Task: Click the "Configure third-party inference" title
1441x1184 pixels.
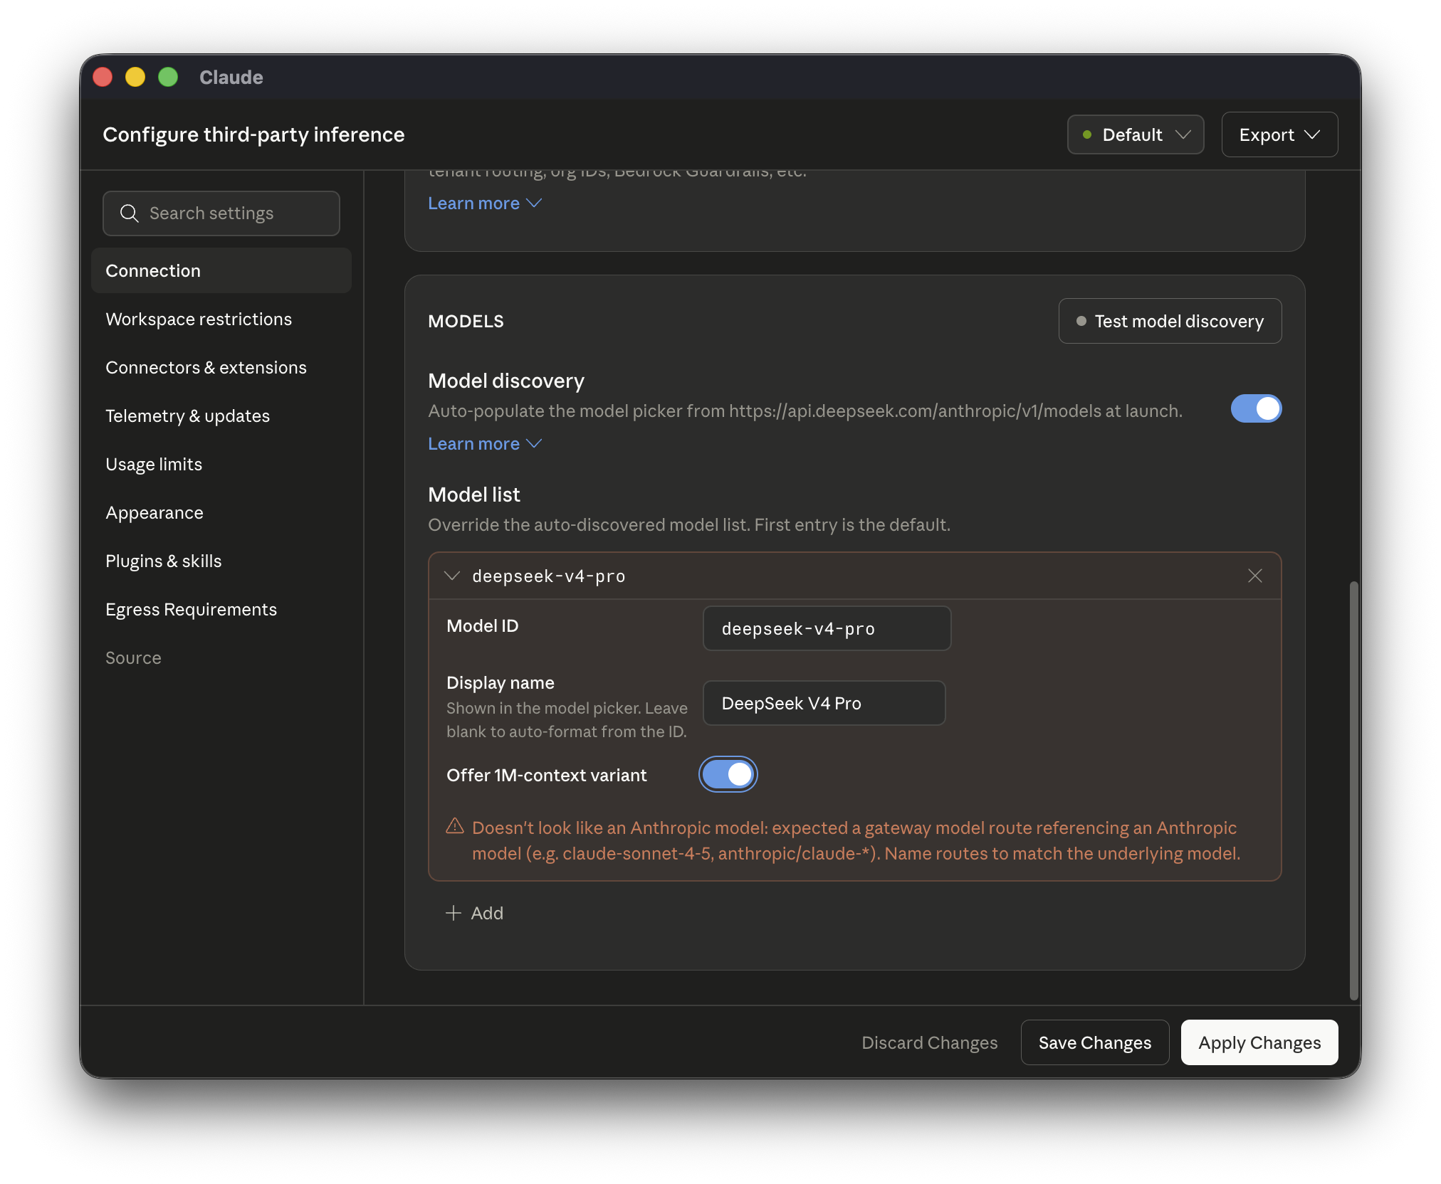Action: tap(253, 134)
